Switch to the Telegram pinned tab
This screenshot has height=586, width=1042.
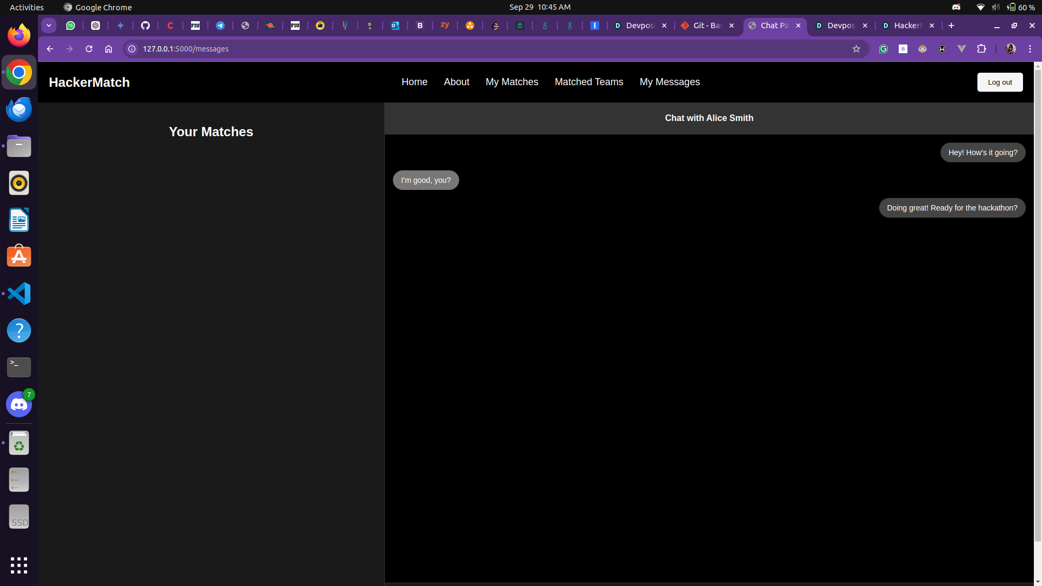(220, 26)
